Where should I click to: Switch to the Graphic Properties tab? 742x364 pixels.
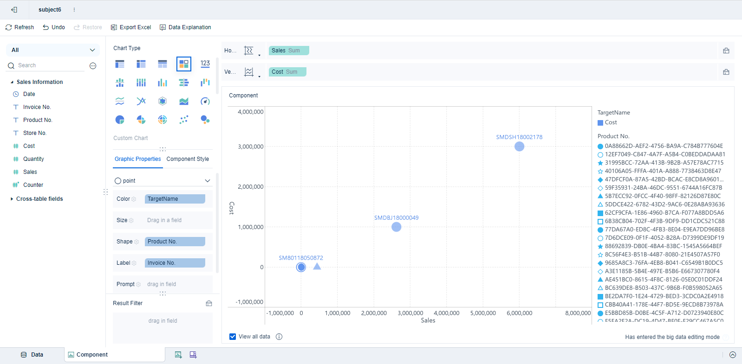pyautogui.click(x=138, y=159)
